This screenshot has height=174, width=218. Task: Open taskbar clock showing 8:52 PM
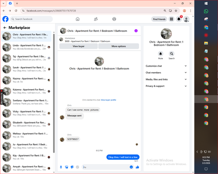206,160
